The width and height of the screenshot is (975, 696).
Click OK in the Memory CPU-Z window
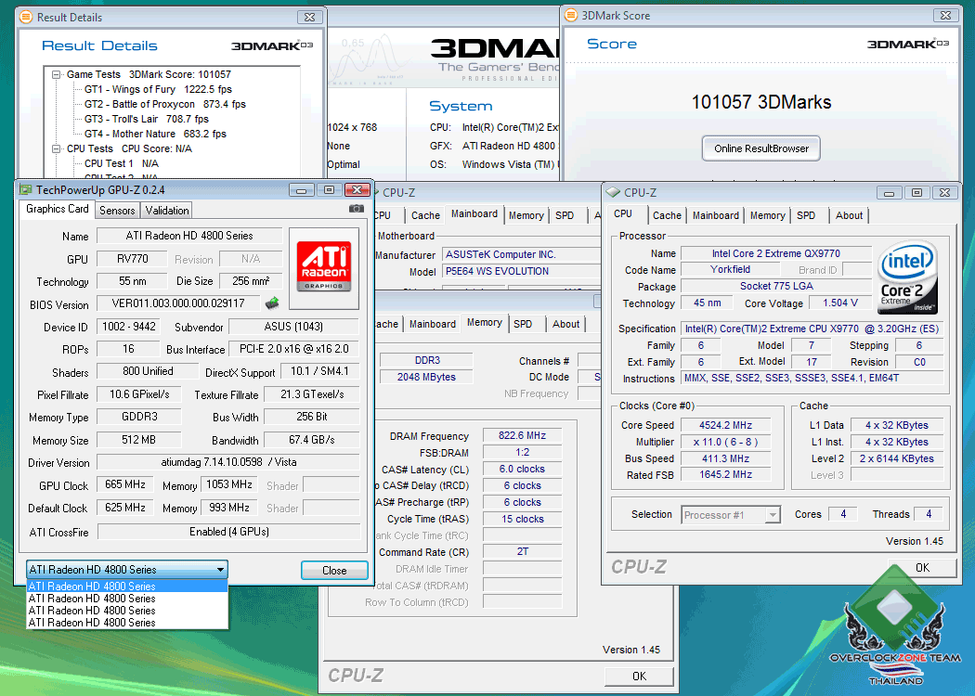tap(639, 677)
